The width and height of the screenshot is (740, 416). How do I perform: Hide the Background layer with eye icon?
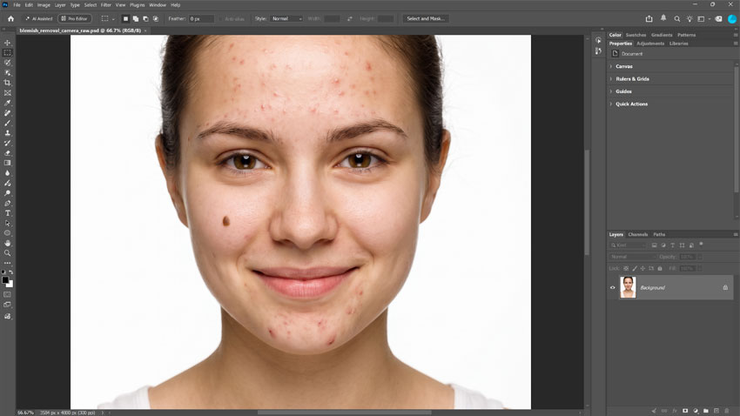[x=613, y=288]
